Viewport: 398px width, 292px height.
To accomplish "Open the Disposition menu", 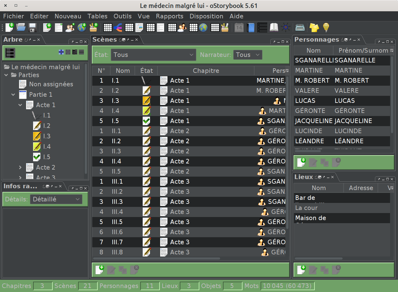I will (x=206, y=16).
